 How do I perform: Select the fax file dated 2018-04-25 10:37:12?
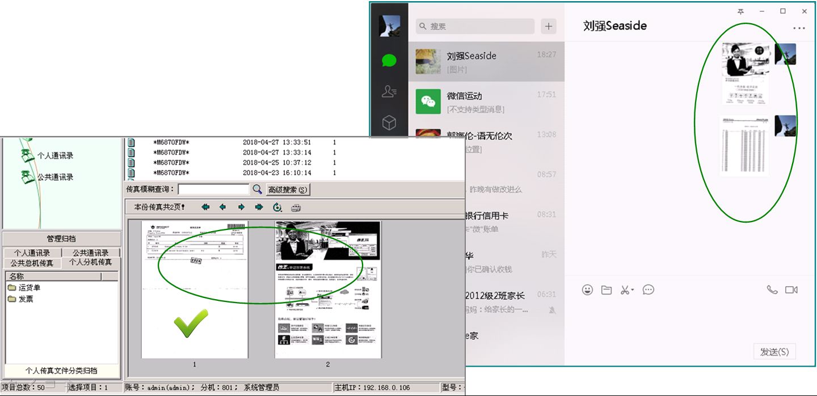[233, 163]
